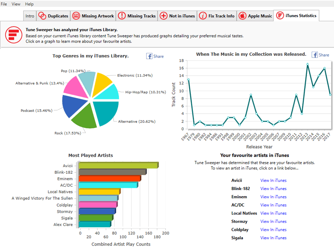Click the green Rock pie slice
Image resolution: width=334 pixels, height=250 pixels.
pos(85,117)
